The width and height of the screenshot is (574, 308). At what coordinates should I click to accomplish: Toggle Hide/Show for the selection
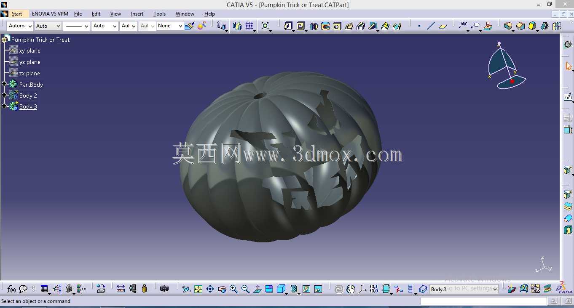(x=306, y=289)
